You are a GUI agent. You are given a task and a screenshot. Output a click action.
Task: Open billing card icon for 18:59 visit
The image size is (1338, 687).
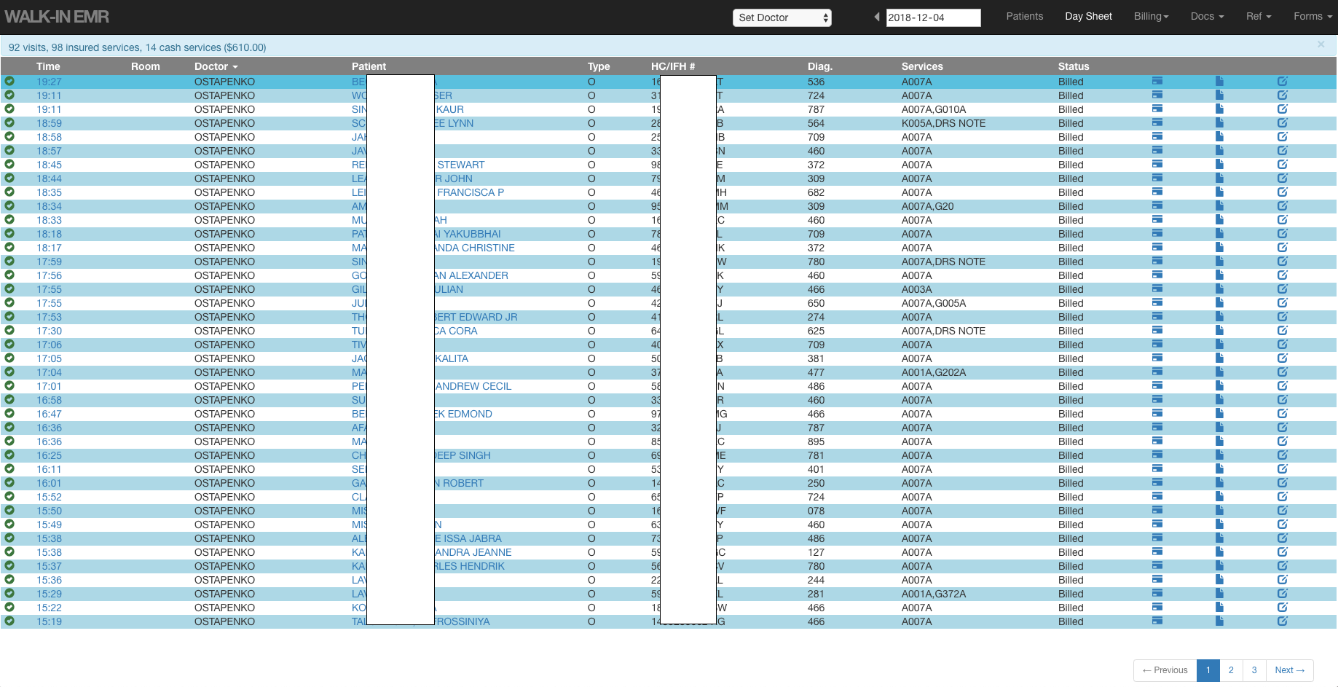[x=1157, y=122]
